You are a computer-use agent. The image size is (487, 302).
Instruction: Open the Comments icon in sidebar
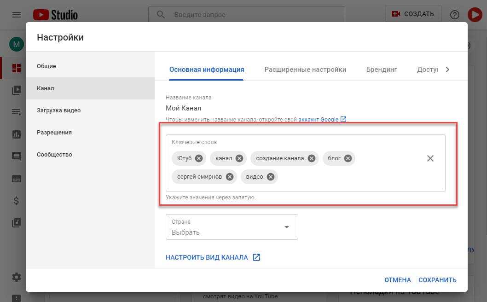[x=17, y=156]
